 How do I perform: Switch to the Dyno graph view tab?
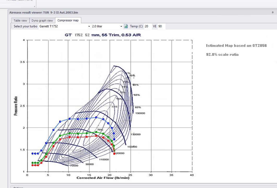click(x=42, y=20)
